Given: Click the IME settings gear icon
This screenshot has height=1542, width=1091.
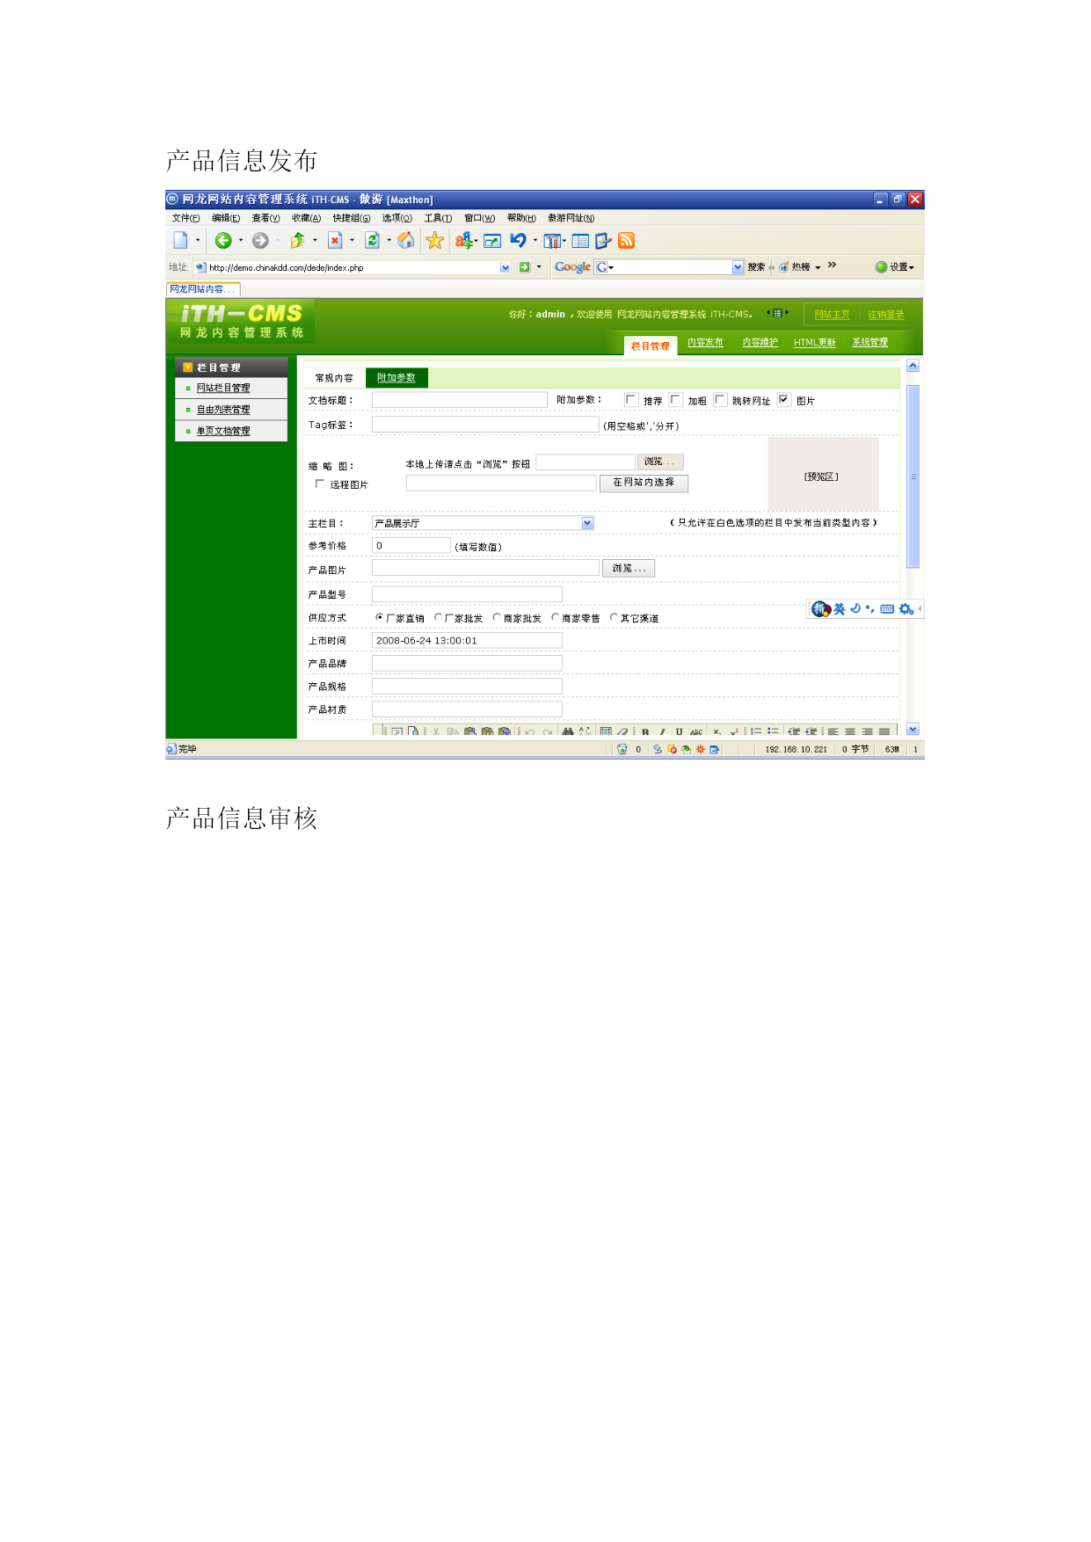Looking at the screenshot, I should click(x=906, y=608).
